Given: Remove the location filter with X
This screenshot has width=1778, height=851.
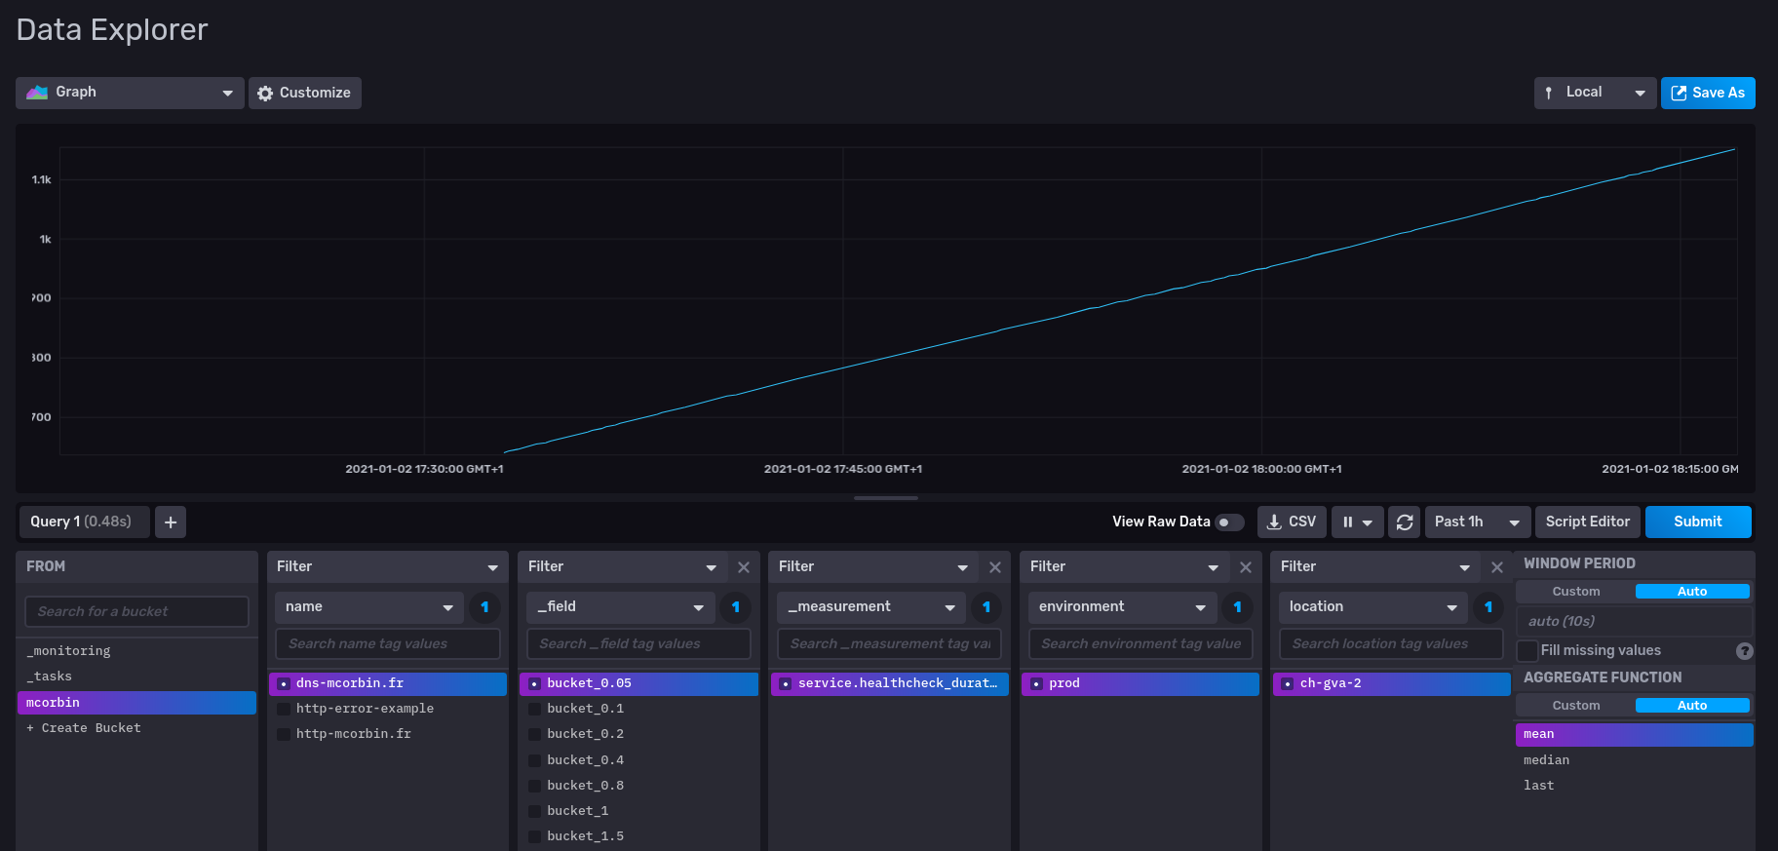Looking at the screenshot, I should pos(1497,567).
